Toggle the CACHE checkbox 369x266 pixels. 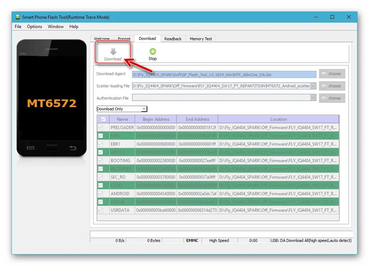(x=100, y=202)
